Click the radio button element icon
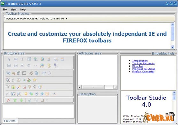The height and width of the screenshot is (125, 178). (29, 65)
